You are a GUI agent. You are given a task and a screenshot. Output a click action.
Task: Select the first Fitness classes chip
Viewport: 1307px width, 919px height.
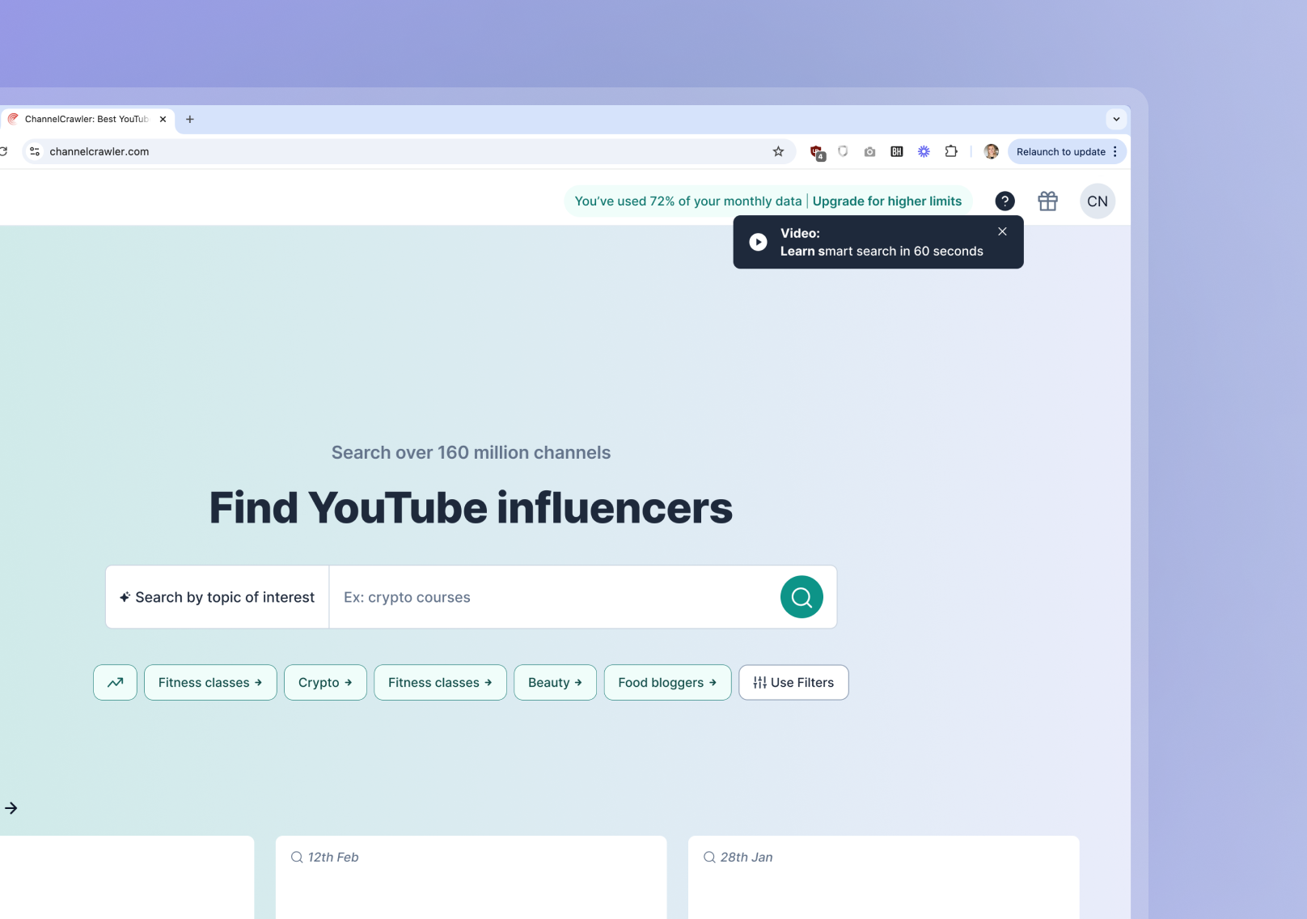[210, 683]
